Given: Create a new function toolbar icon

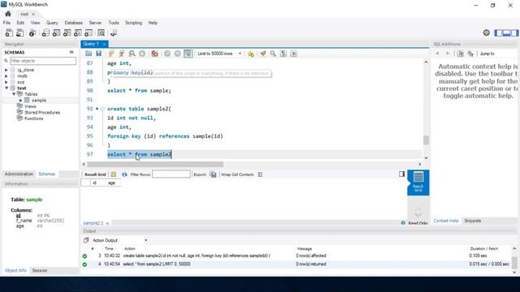Looking at the screenshot, I should pos(89,32).
